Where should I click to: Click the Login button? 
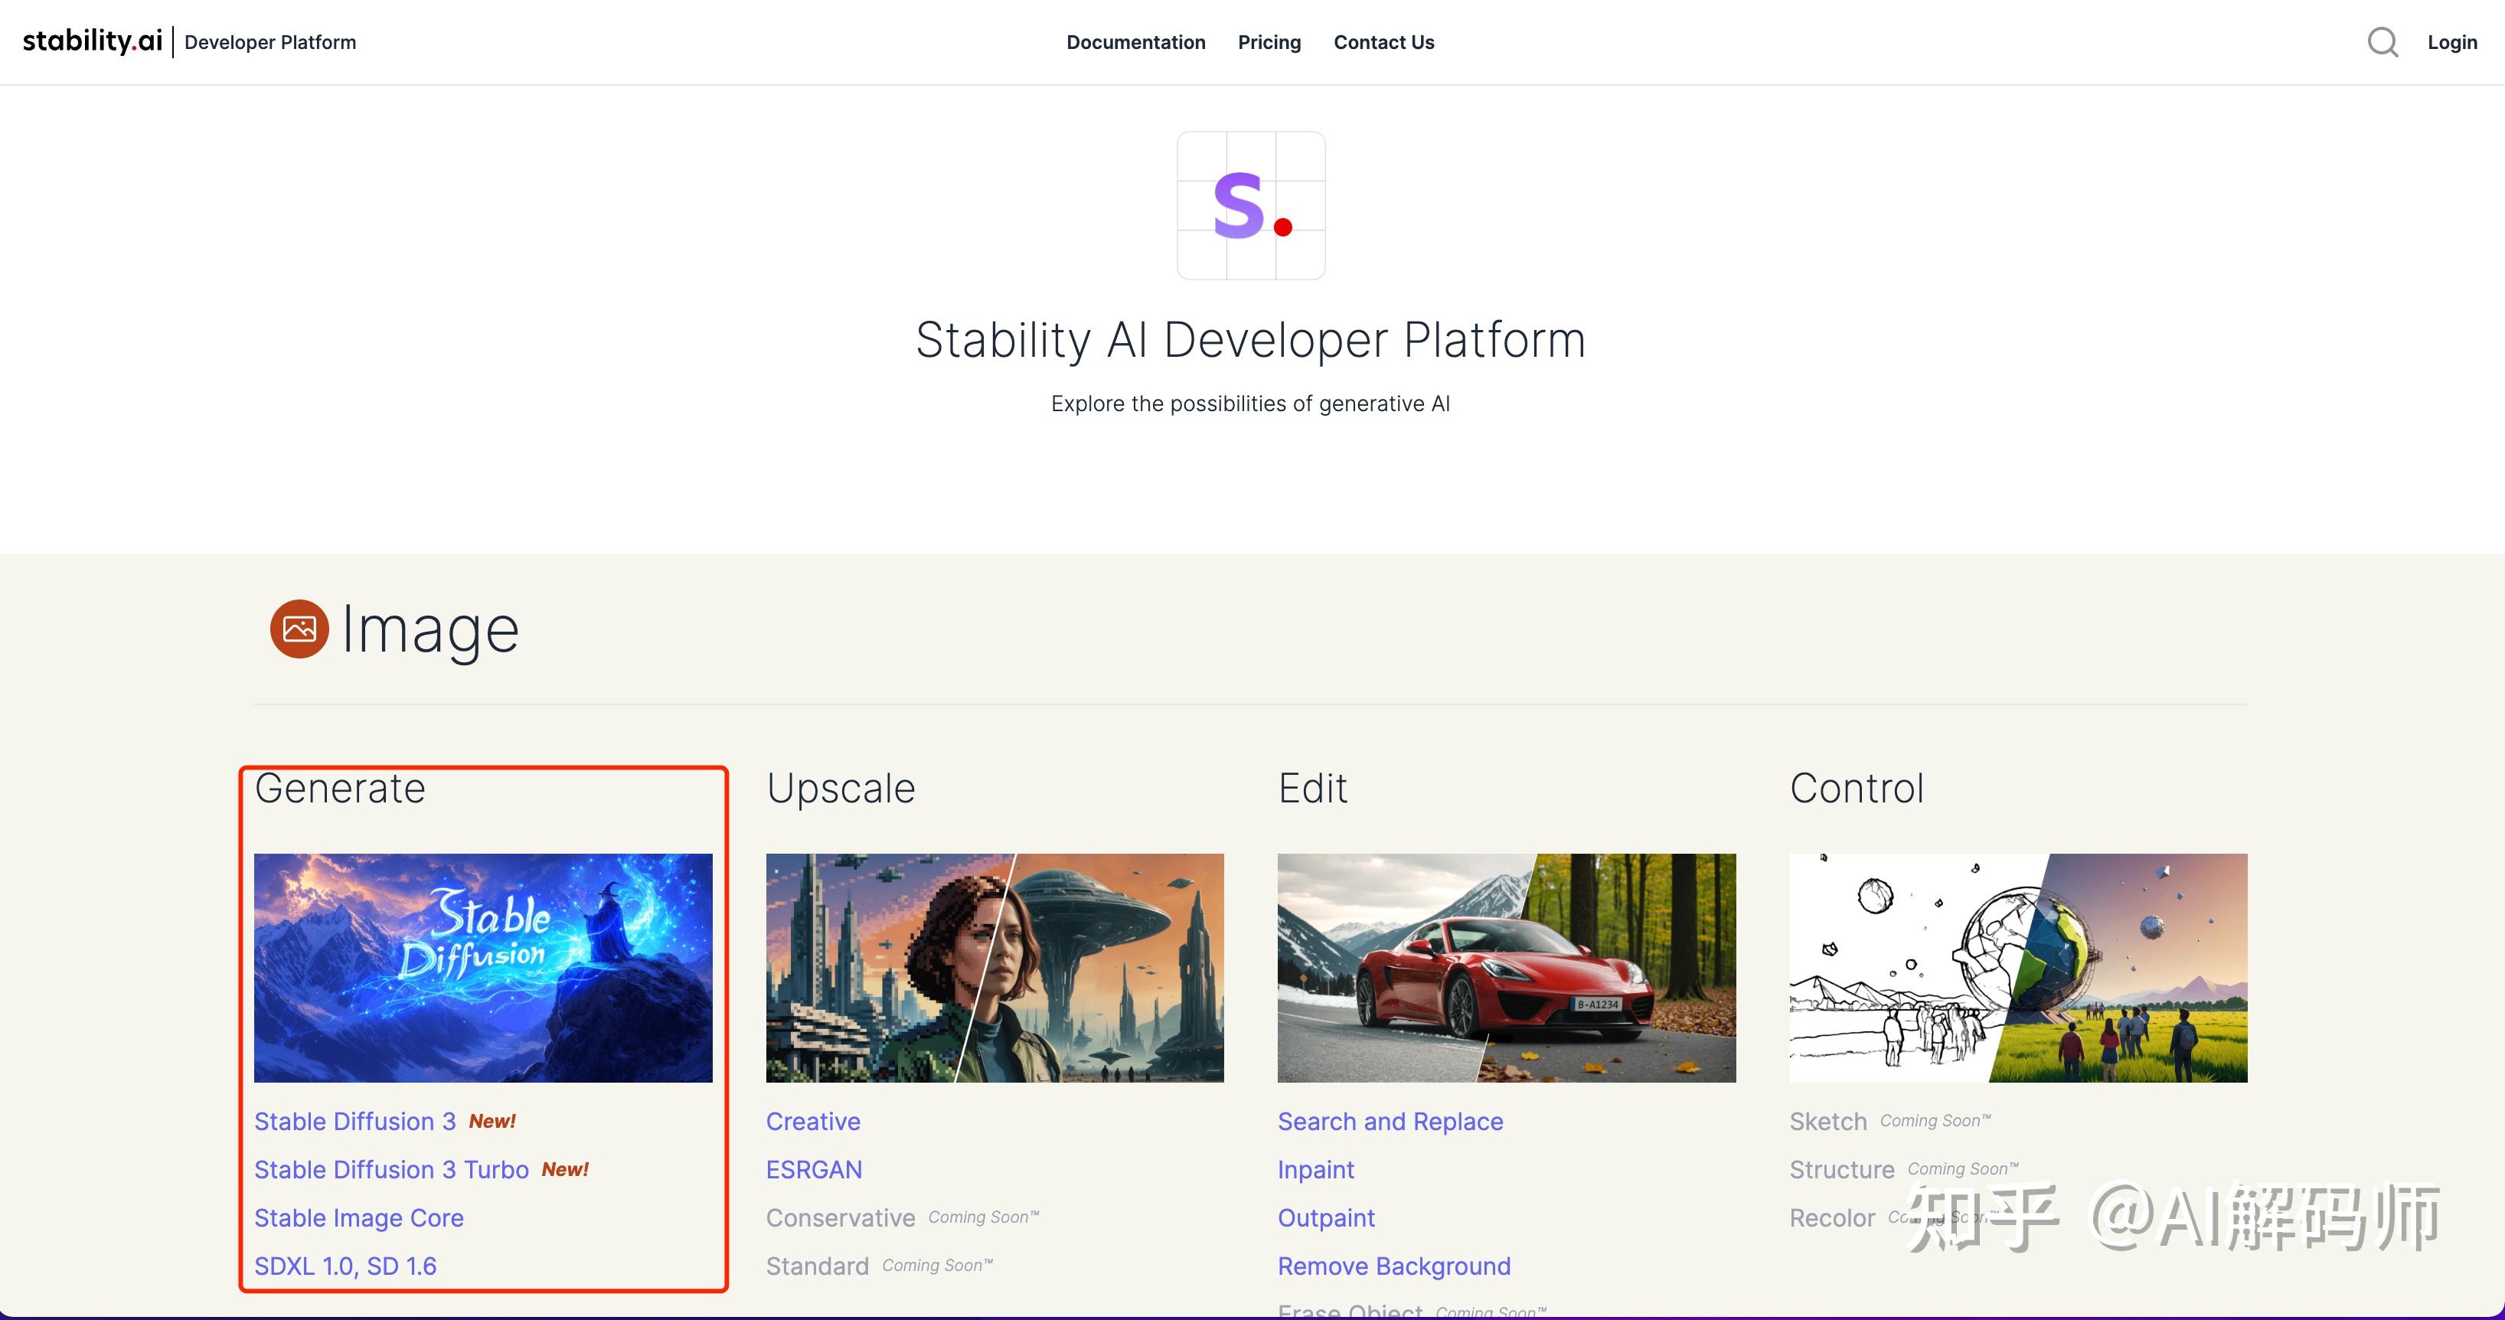point(2451,42)
